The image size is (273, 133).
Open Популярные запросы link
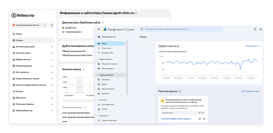pyautogui.click(x=74, y=108)
